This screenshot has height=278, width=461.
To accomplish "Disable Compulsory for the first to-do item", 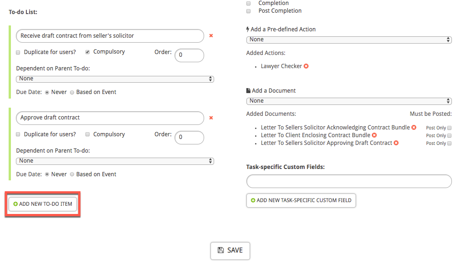I will coord(87,51).
